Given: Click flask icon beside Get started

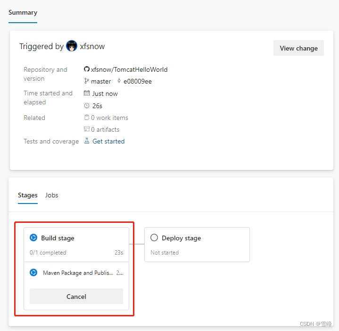Looking at the screenshot, I should [86, 141].
